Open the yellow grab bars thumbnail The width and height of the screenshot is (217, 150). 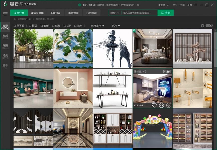coord(192,89)
